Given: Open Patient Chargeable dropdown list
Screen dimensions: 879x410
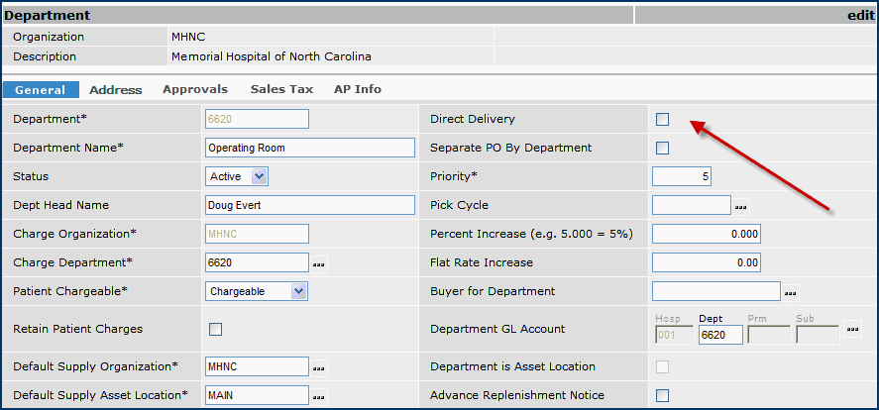Looking at the screenshot, I should click(x=298, y=291).
